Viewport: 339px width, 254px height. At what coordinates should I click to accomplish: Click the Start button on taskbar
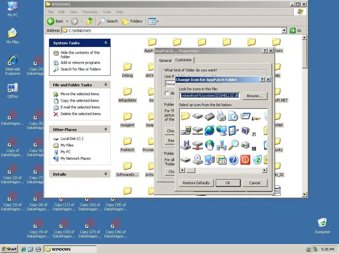(9, 249)
